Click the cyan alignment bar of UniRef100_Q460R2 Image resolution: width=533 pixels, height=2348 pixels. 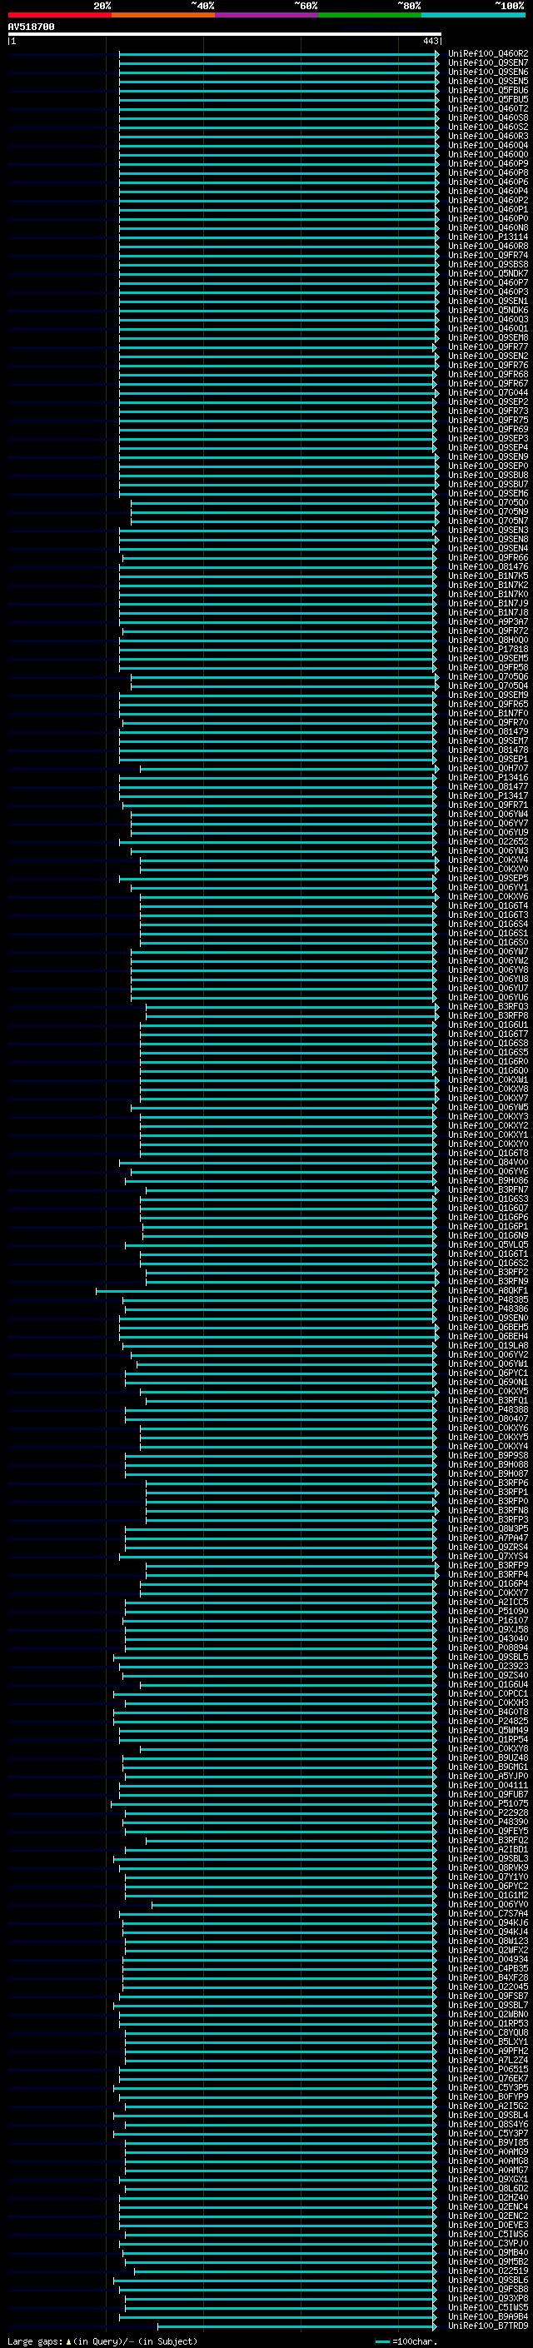click(x=279, y=54)
